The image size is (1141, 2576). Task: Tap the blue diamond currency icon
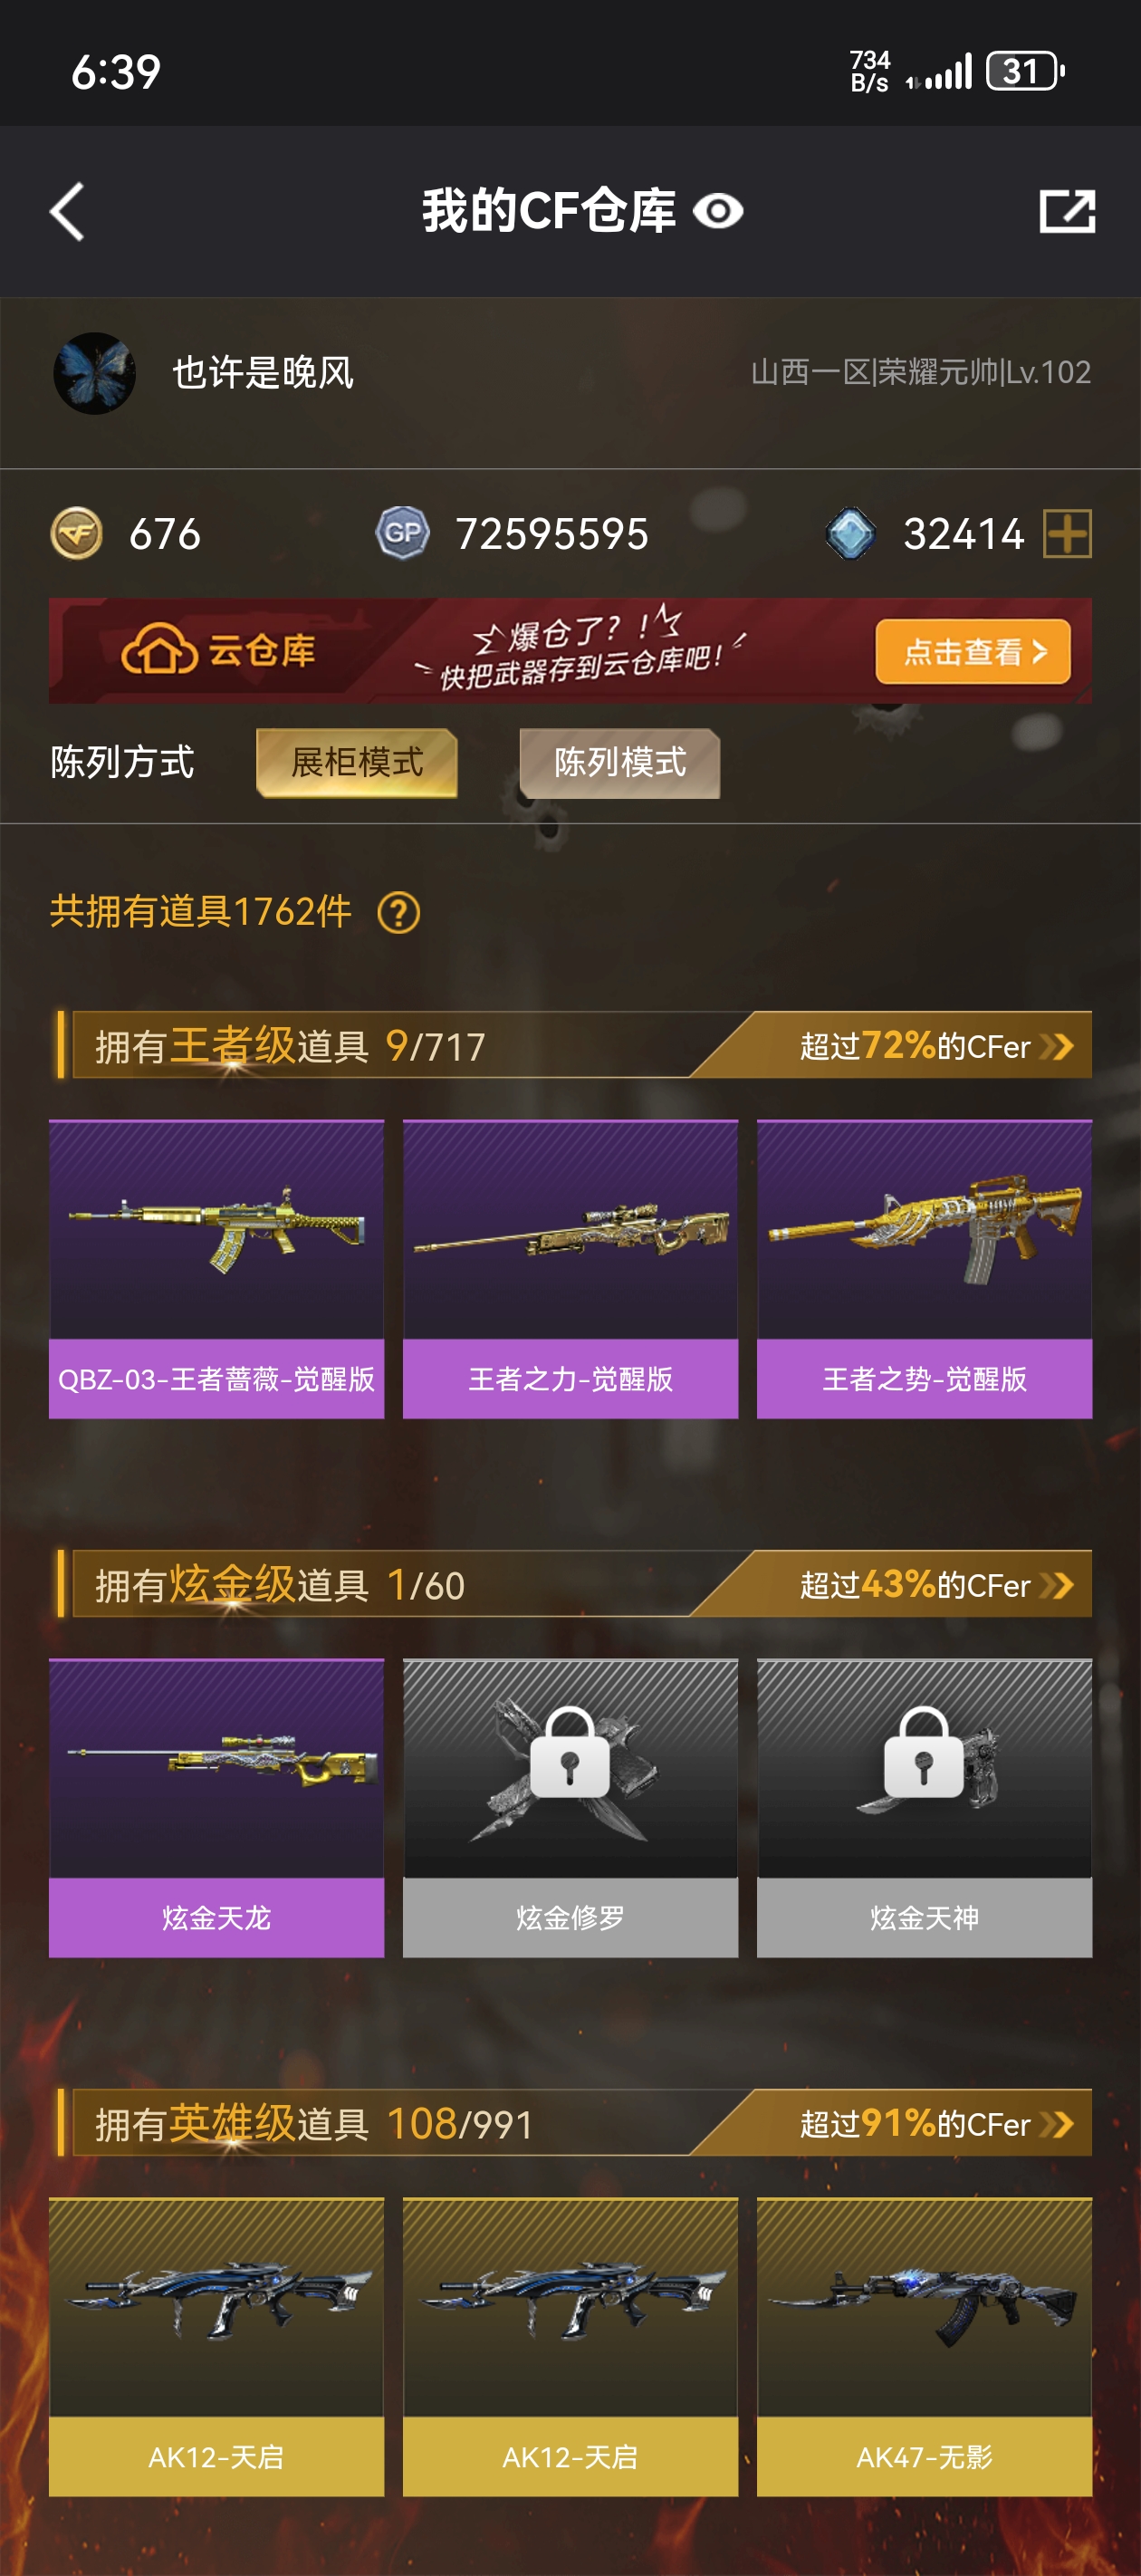pos(851,533)
